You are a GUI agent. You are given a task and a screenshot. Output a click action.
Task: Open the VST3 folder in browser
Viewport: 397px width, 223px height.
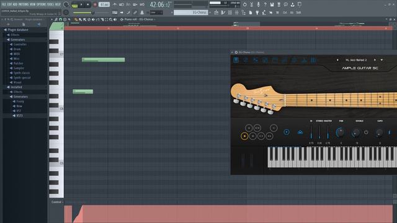pyautogui.click(x=19, y=116)
